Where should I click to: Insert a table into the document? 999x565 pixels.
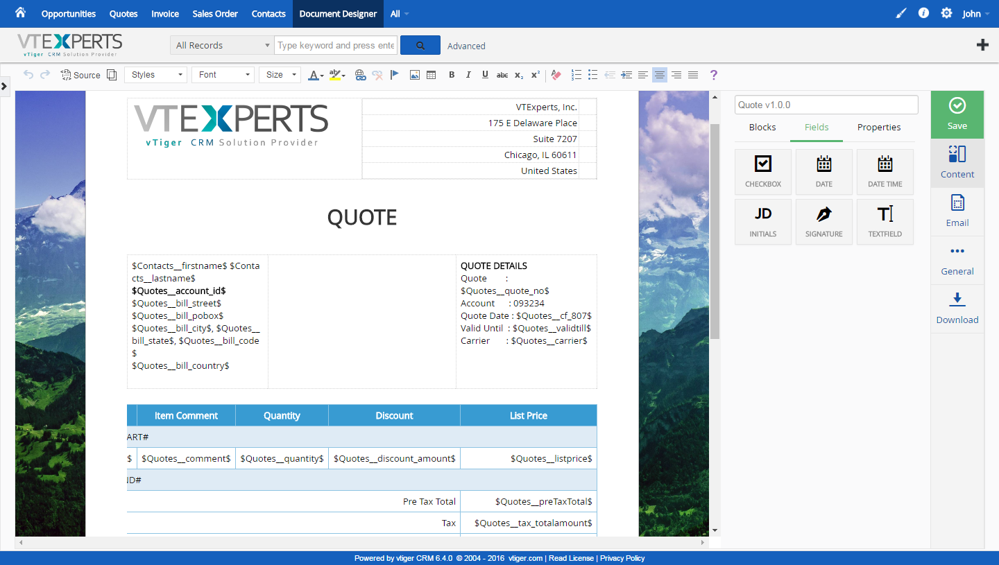pos(432,75)
